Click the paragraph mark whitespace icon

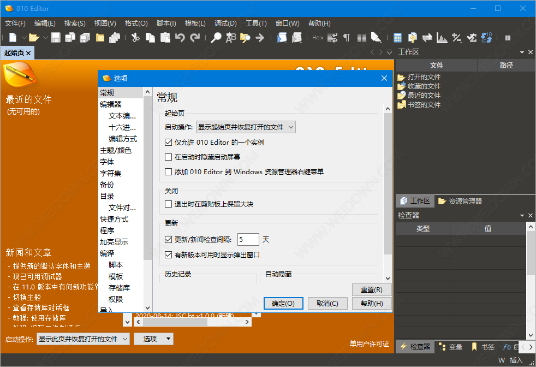coord(347,37)
